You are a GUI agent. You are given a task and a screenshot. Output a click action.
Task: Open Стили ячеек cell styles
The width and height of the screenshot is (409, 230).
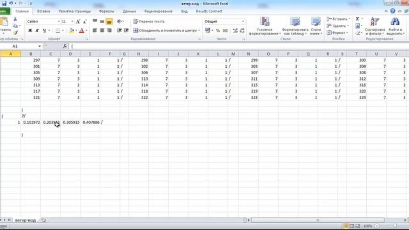316,26
